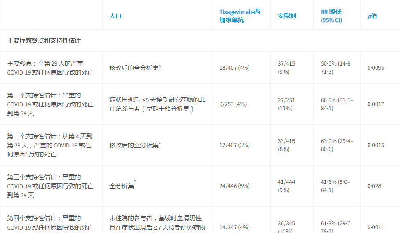Click the Tixagevimab-西加维单抗 column header
This screenshot has height=233, width=401.
[240, 16]
